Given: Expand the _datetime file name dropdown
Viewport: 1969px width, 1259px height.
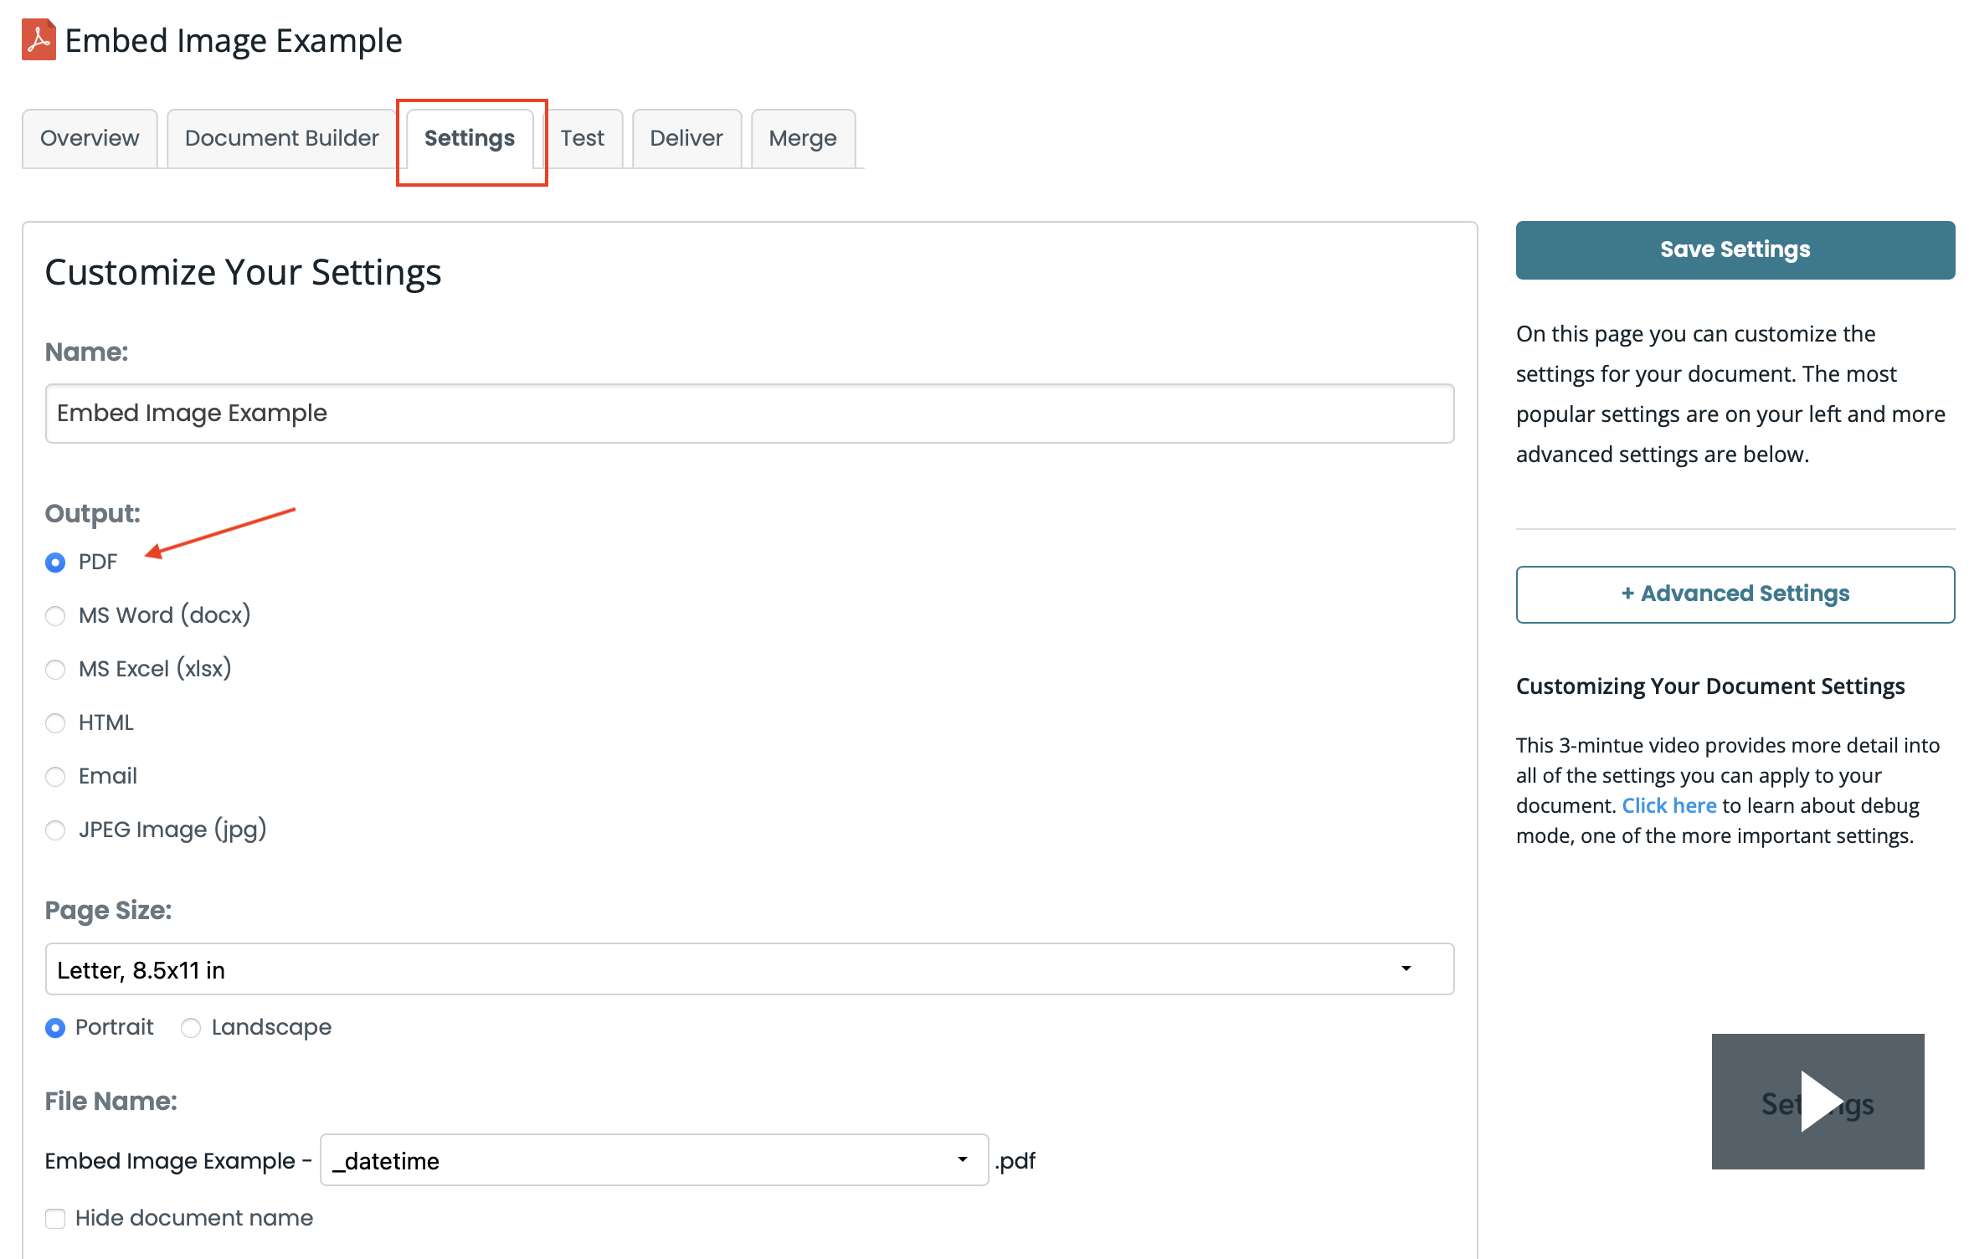Looking at the screenshot, I should 654,1160.
